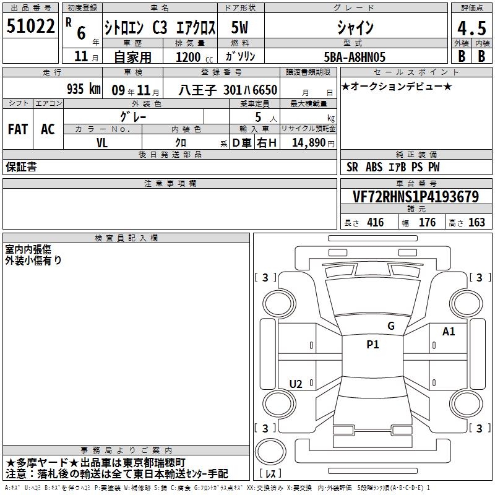The image size is (495, 495).
Task: Click chassis number VF72RHNS1P4193679
Action: pos(416,197)
